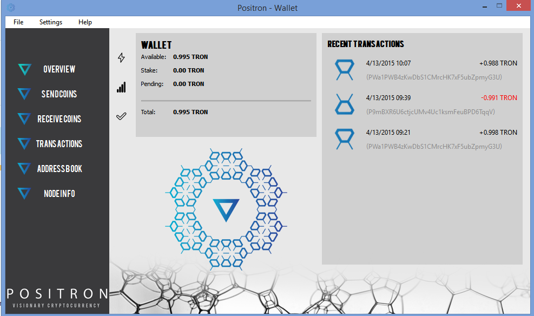Click the gear app icon in title bar
The image size is (534, 316).
11,7
